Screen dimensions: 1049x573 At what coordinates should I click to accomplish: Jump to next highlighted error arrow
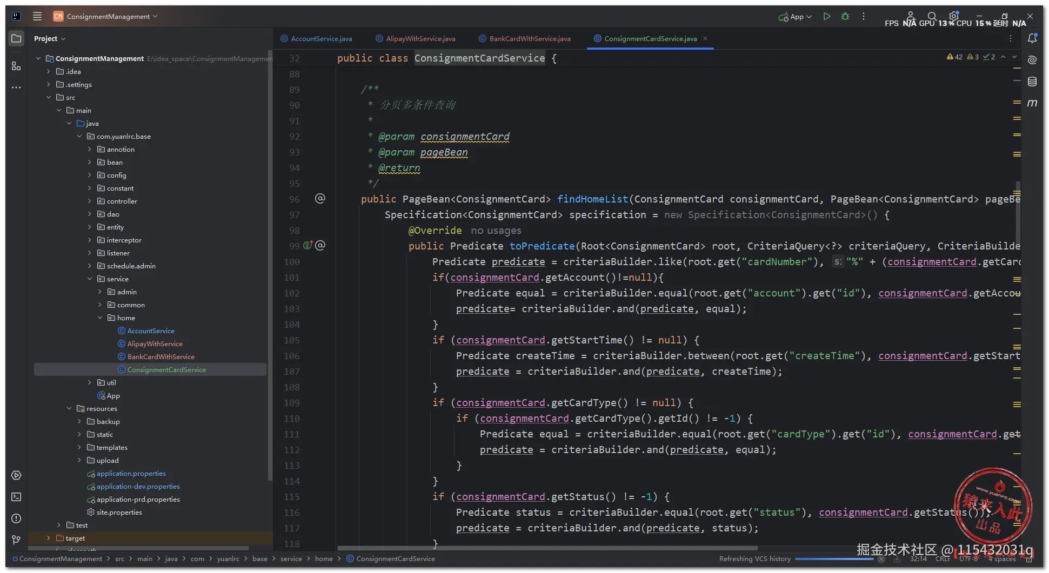pyautogui.click(x=1015, y=57)
